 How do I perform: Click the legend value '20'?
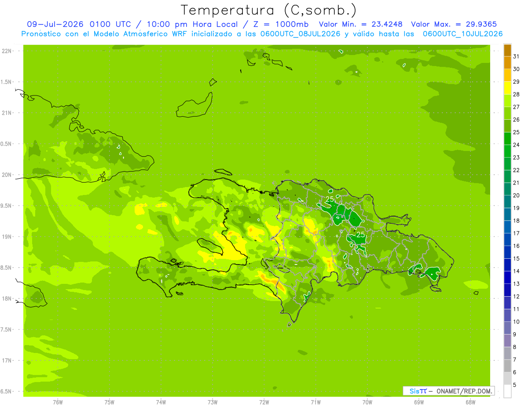click(516, 195)
